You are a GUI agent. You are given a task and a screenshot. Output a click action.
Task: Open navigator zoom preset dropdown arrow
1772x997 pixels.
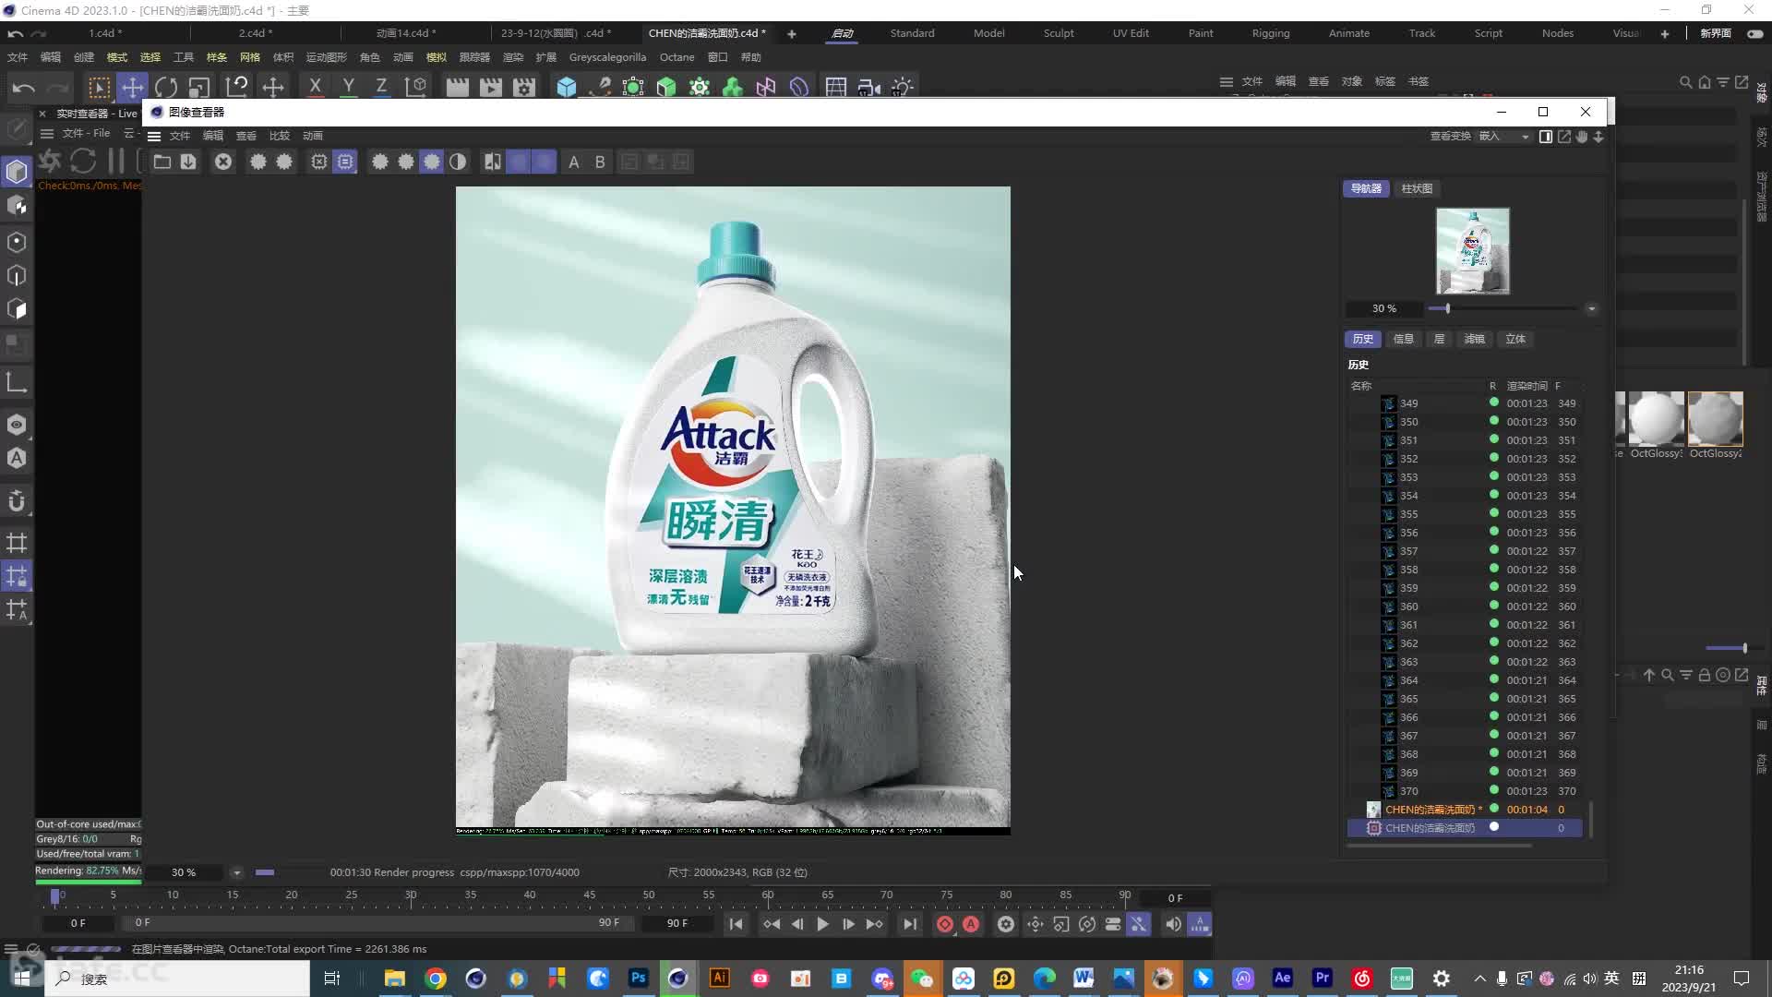click(x=1591, y=309)
